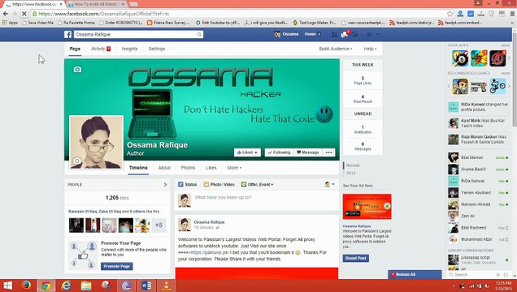Expand the Build Audience dropdown
517x292 pixels.
tap(336, 49)
